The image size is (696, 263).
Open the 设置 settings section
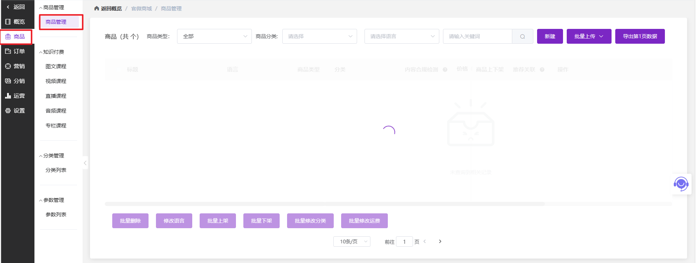pos(16,111)
